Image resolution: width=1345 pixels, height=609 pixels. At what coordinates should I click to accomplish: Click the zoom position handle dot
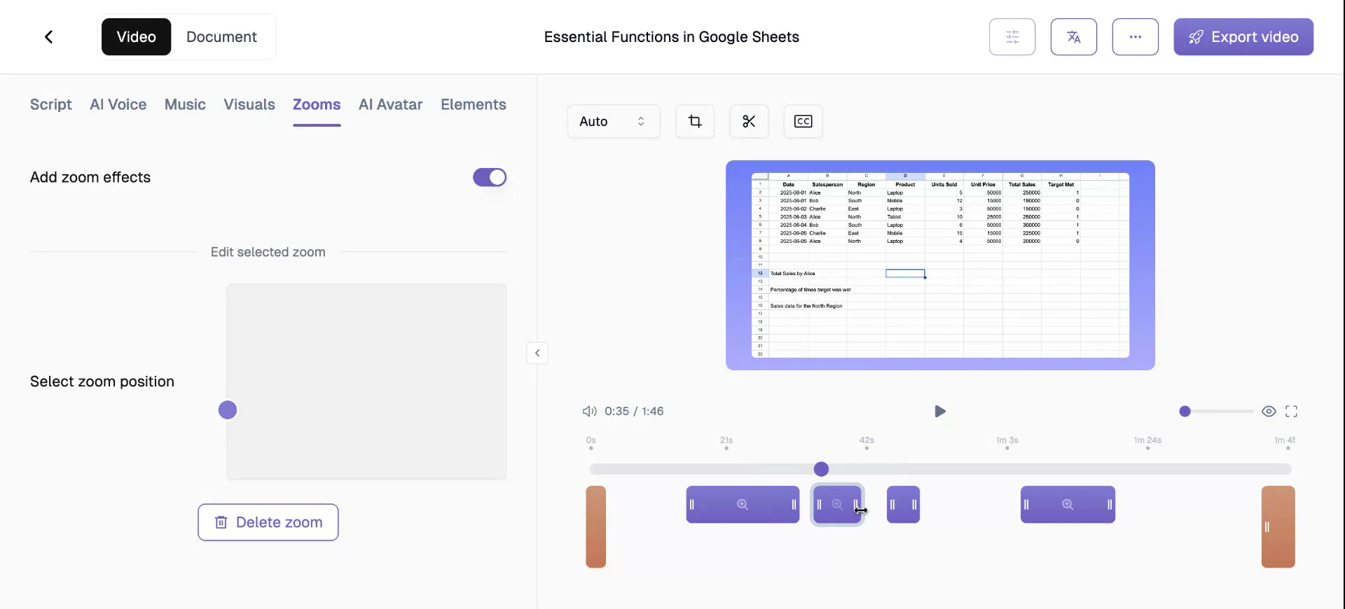[x=228, y=409]
